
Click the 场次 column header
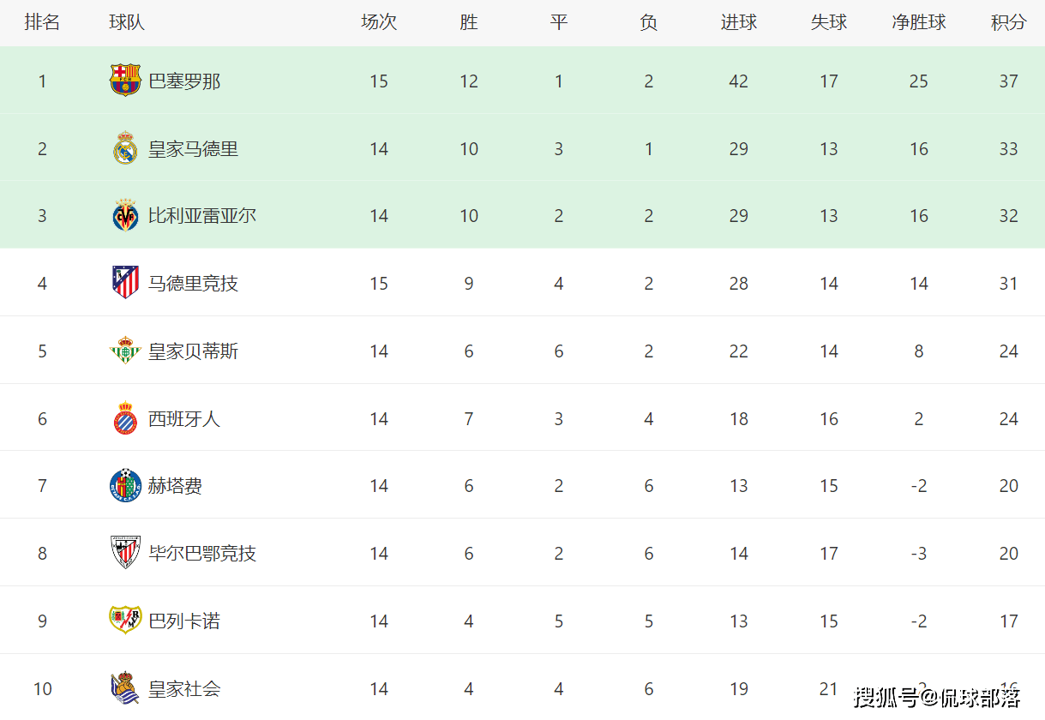click(378, 22)
